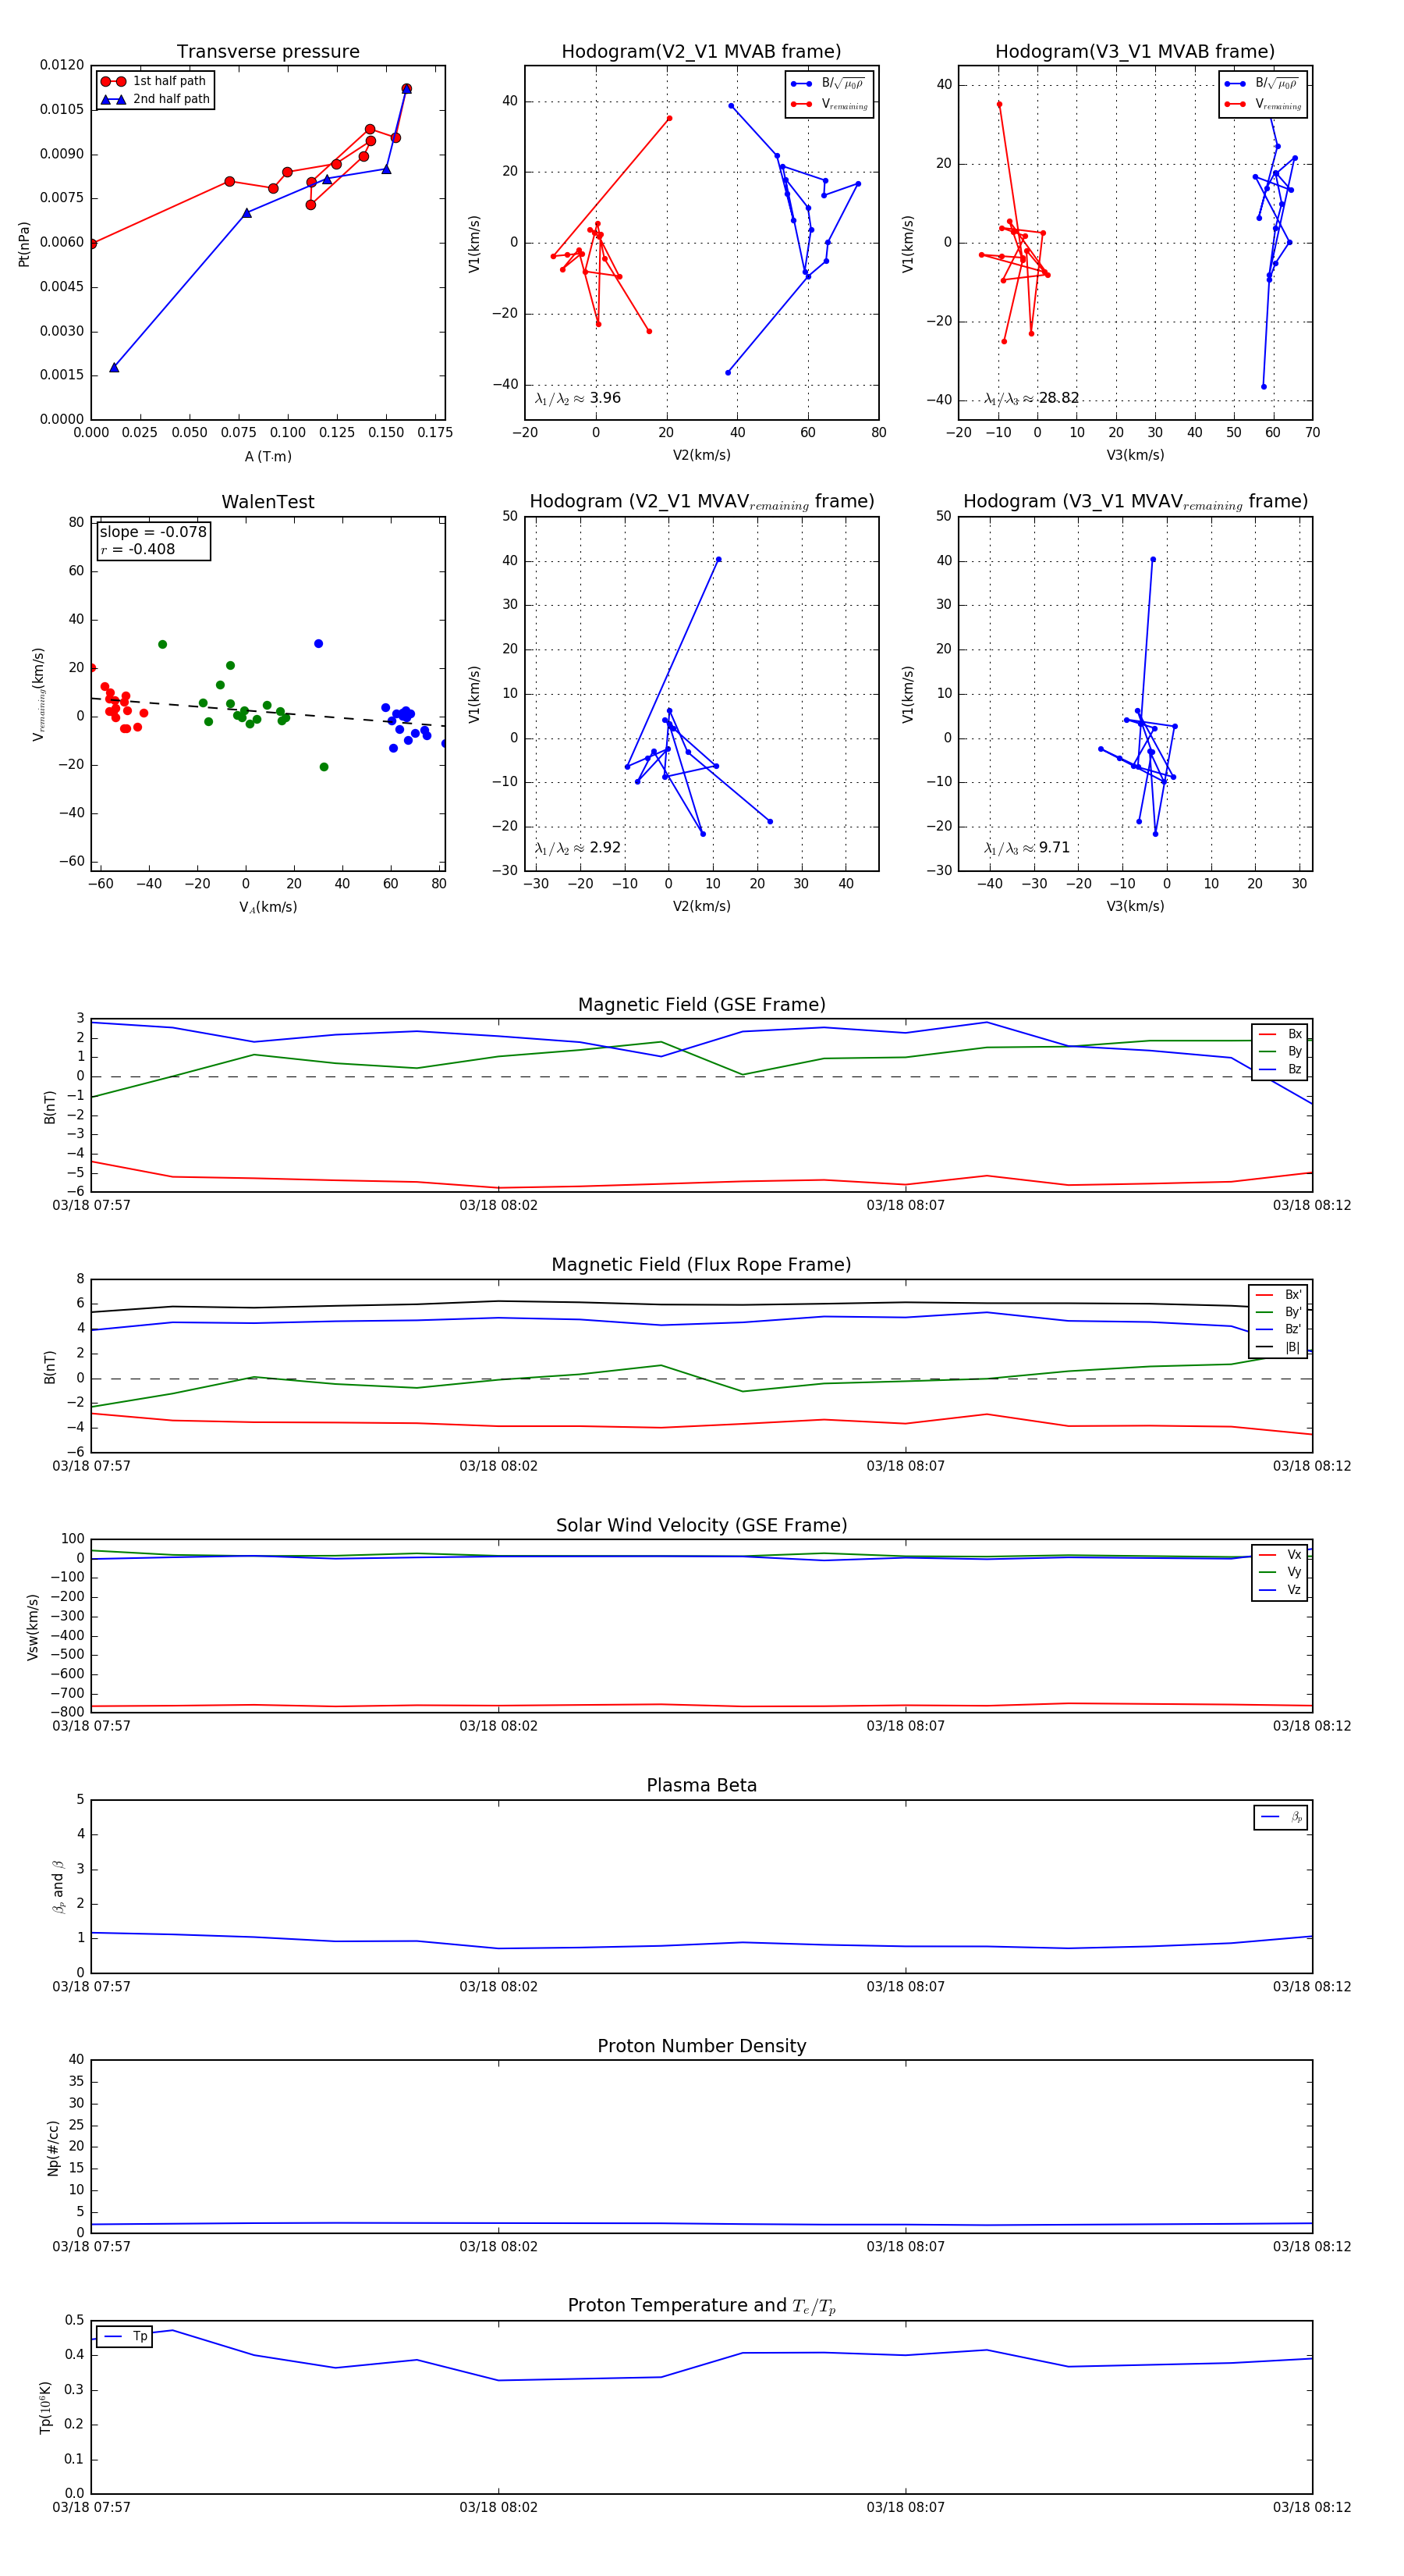Select the "|B|" legend entry
Viewport: 1404px width, 2576px height.
click(1279, 1348)
